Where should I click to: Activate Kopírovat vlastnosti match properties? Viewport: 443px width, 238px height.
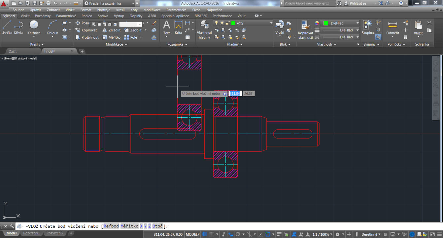click(x=305, y=30)
